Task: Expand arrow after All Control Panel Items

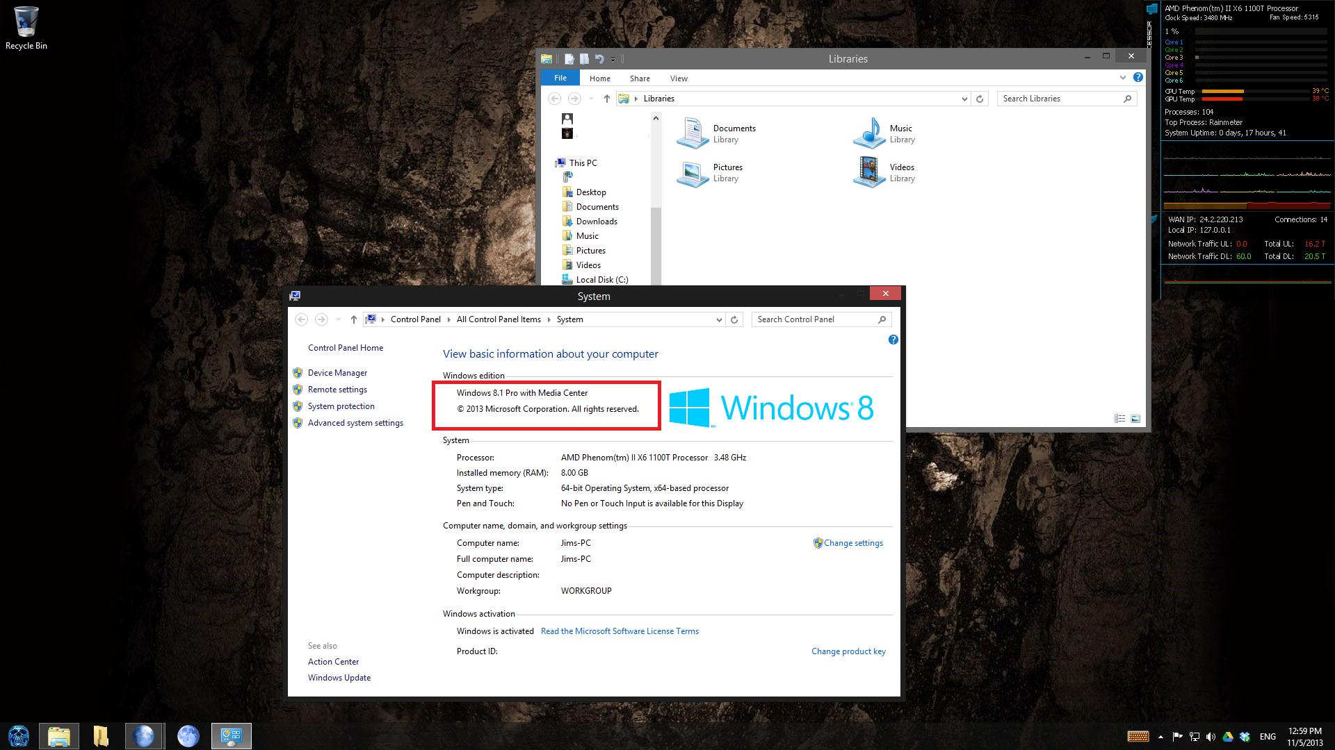Action: [549, 319]
